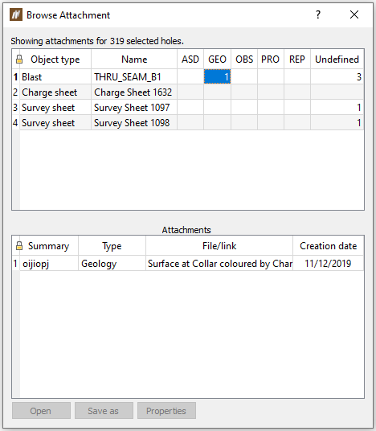This screenshot has width=376, height=431.
Task: Select Undefined count for THRU_SEAM_B1
Action: (x=337, y=76)
